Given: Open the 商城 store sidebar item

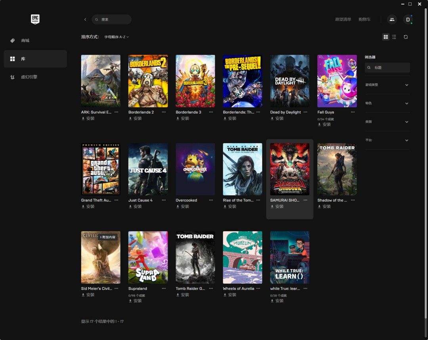Looking at the screenshot, I should tap(36, 41).
